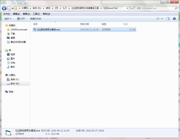This screenshot has height=139, width=180.
Task: Select file QQ游戏信用分查询.exe
Action: [x=84, y=30]
